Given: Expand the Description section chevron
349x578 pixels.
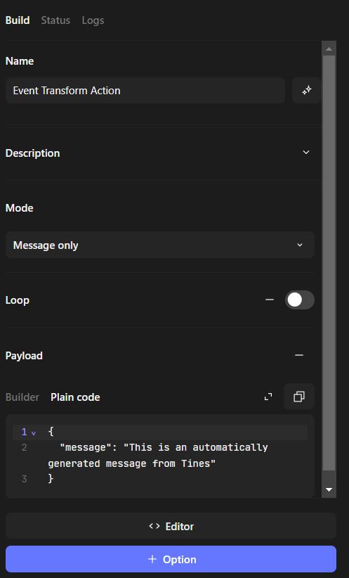Looking at the screenshot, I should coord(306,153).
